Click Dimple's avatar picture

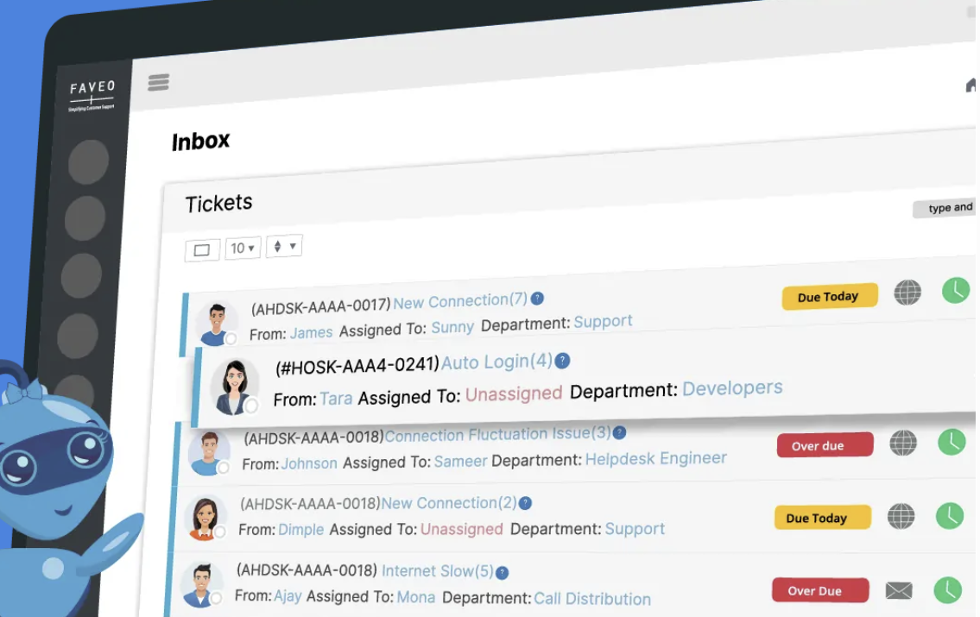(205, 519)
